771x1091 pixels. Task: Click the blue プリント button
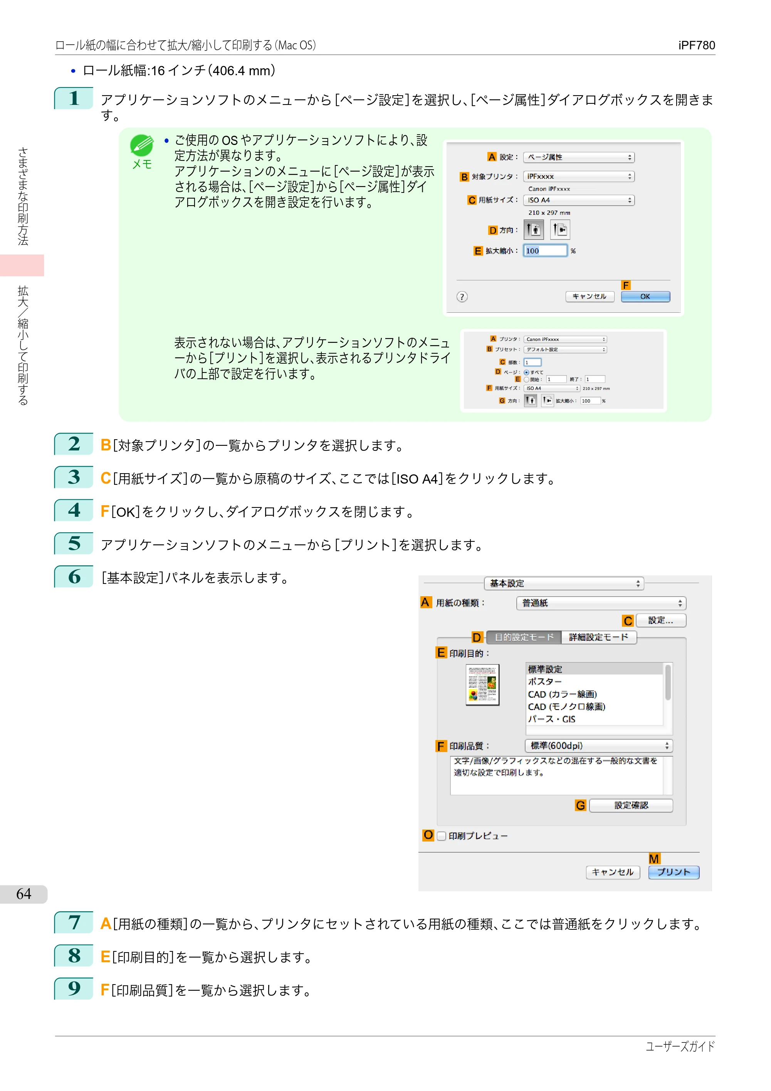point(674,872)
